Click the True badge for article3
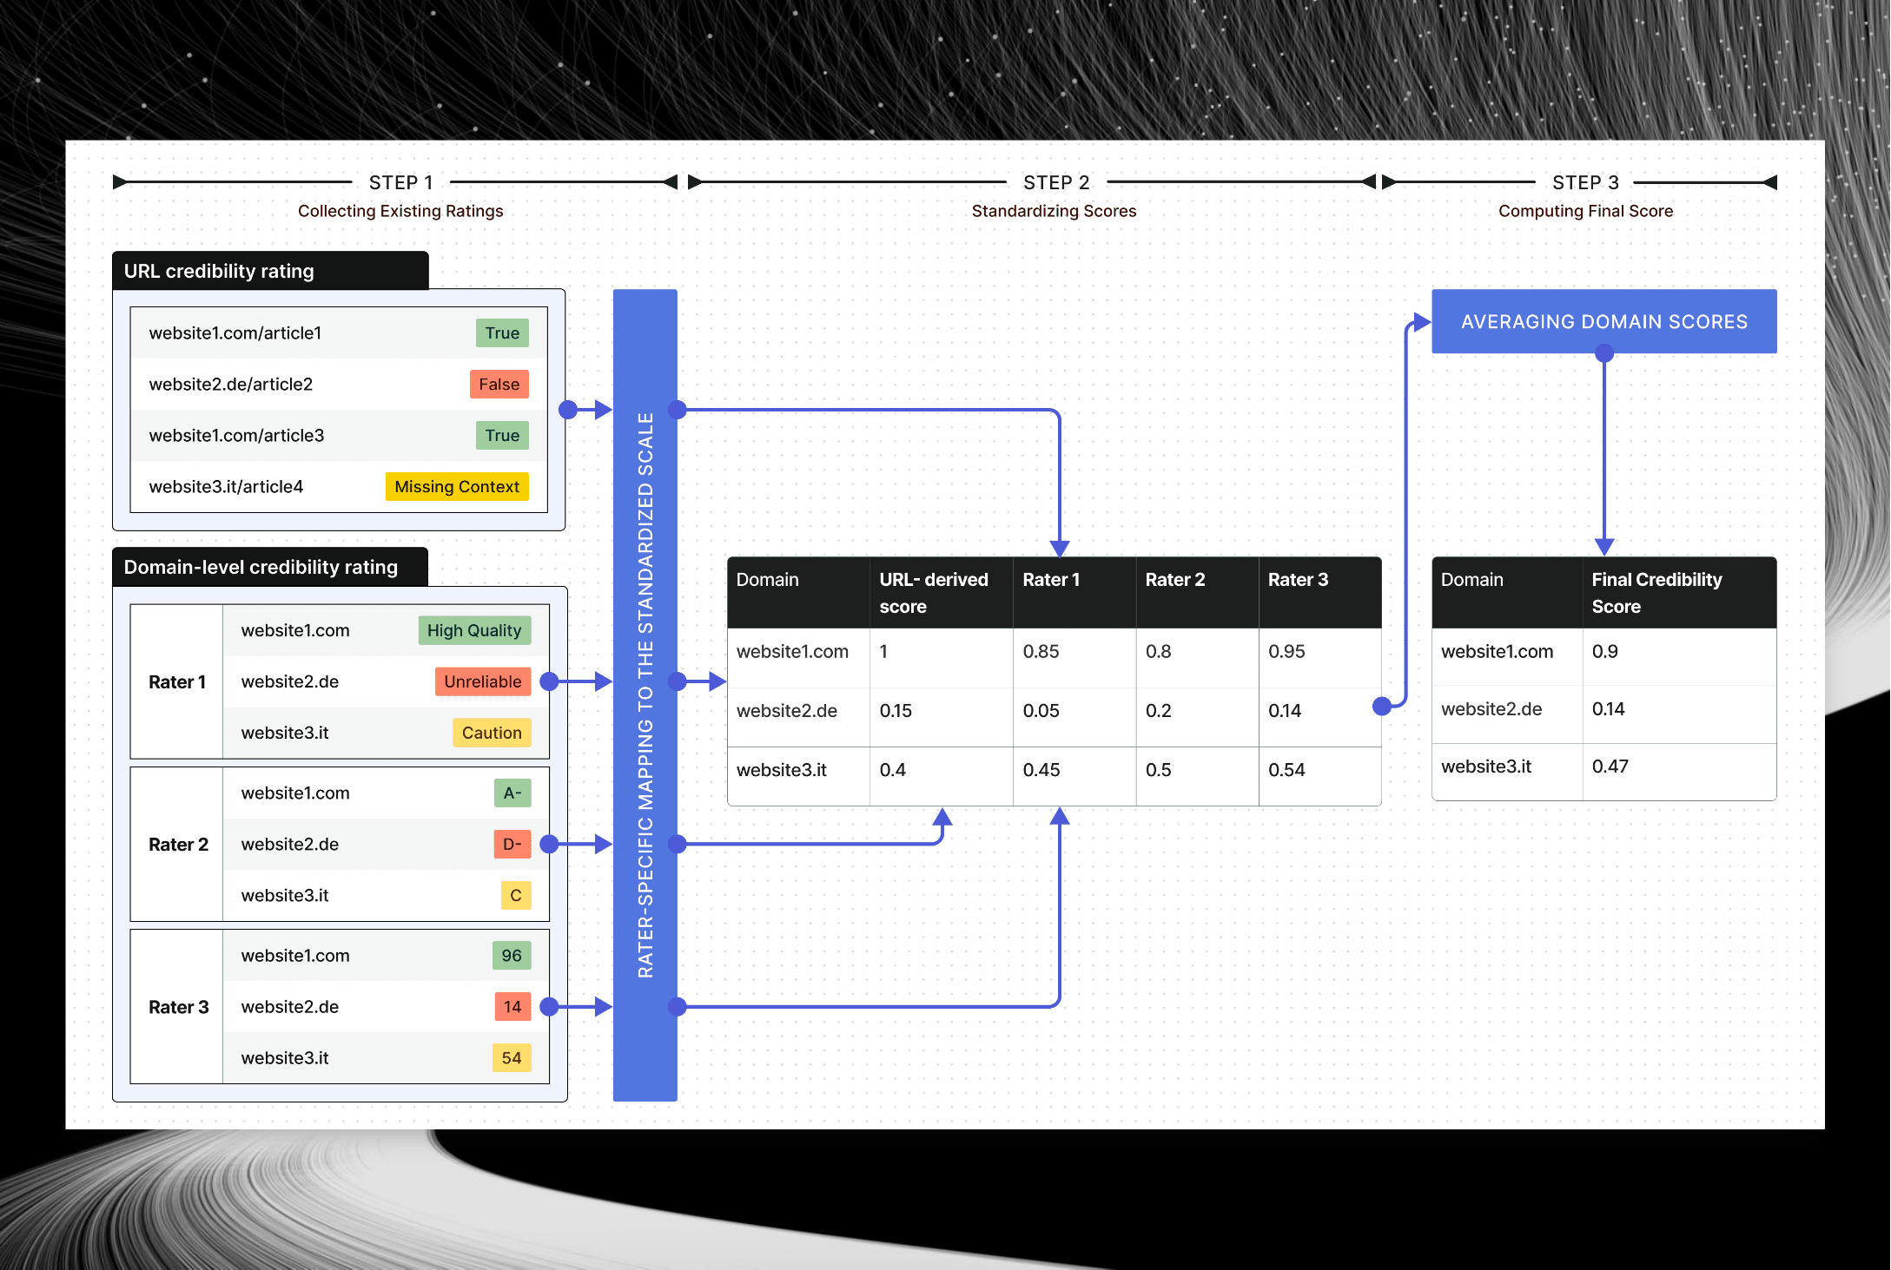This screenshot has height=1270, width=1891. [502, 435]
